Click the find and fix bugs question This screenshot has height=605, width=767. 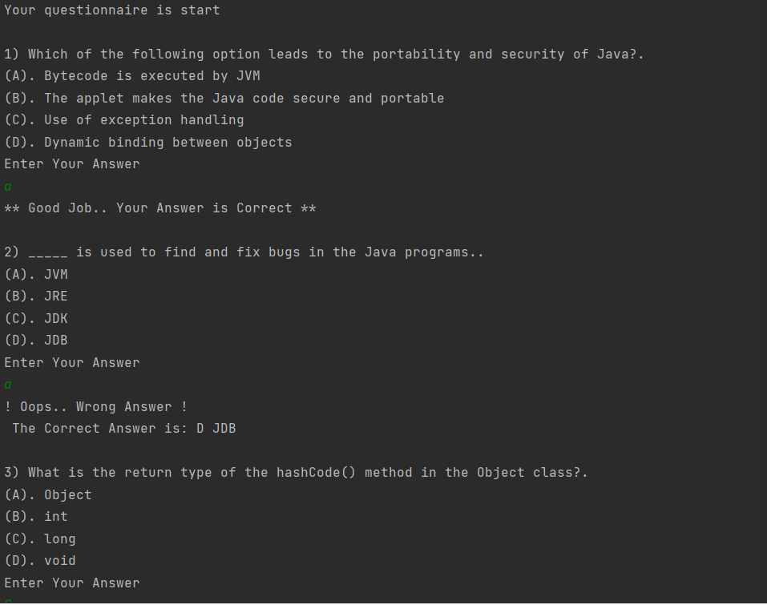244,252
